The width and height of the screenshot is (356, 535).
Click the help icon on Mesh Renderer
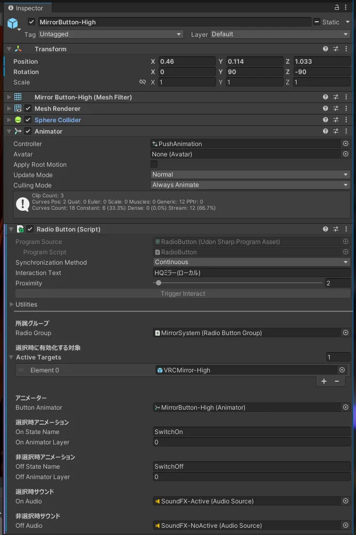(325, 108)
